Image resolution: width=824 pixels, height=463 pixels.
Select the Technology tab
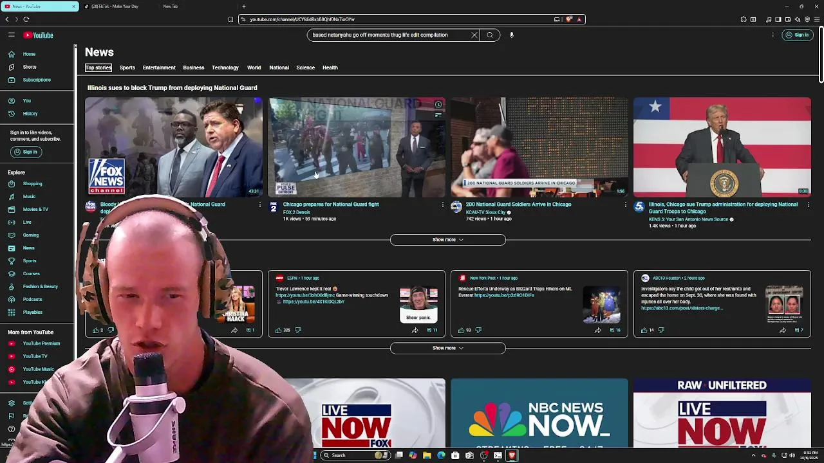[x=225, y=68]
